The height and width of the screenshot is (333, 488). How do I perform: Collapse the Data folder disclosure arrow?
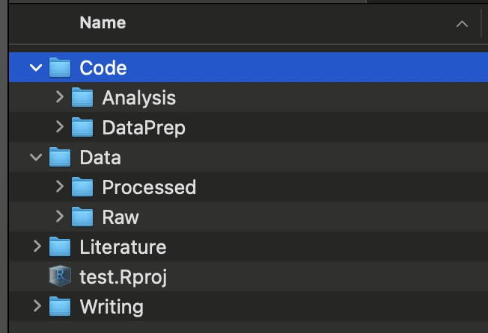click(x=35, y=158)
